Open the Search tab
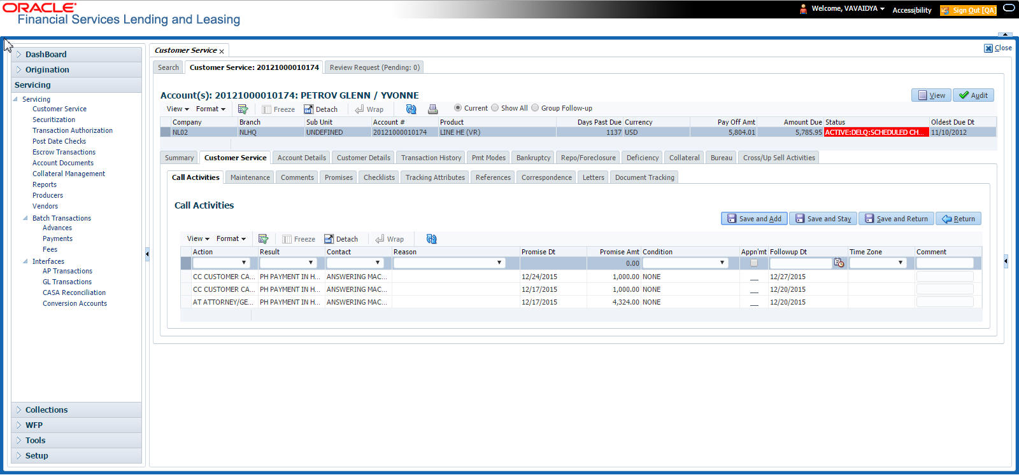Image resolution: width=1019 pixels, height=475 pixels. pos(168,67)
